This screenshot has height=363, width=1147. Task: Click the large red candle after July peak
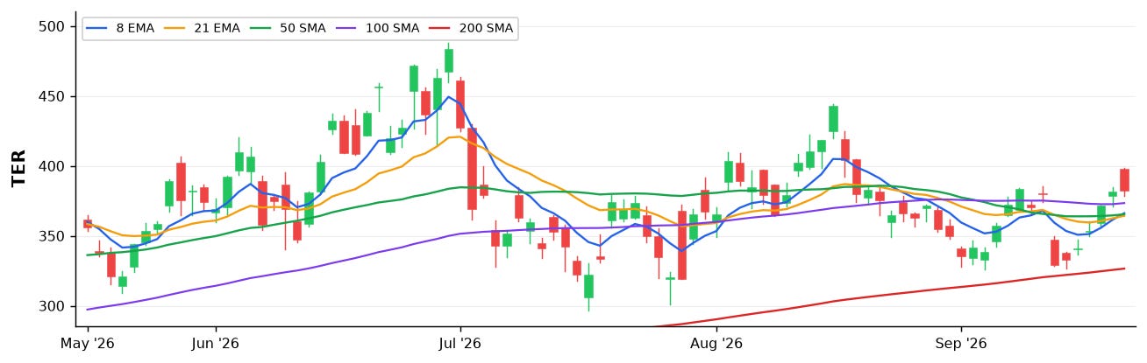pos(472,169)
